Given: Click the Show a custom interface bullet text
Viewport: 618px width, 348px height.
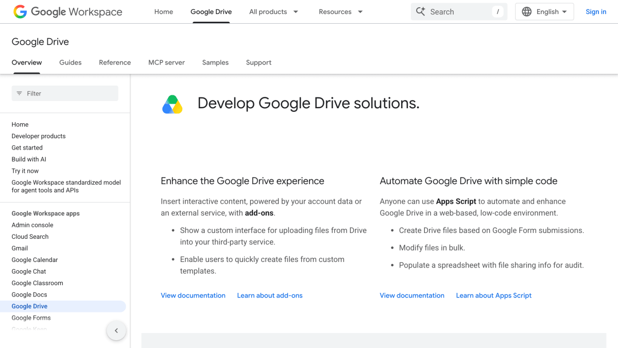Looking at the screenshot, I should pyautogui.click(x=273, y=236).
